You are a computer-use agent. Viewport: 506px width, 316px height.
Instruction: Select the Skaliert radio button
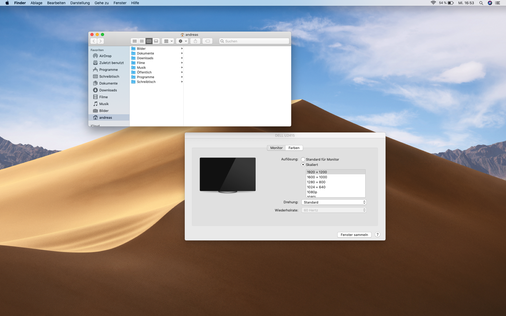[x=303, y=165]
